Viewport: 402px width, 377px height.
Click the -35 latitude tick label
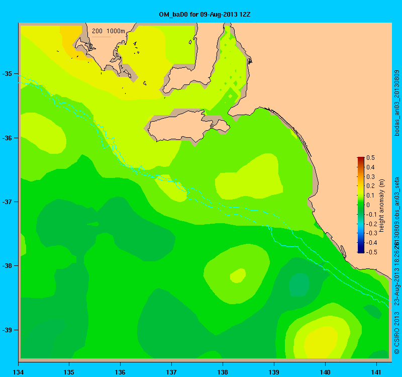[7, 74]
